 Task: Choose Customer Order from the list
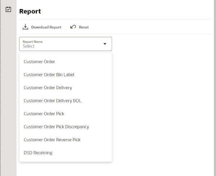39,62
